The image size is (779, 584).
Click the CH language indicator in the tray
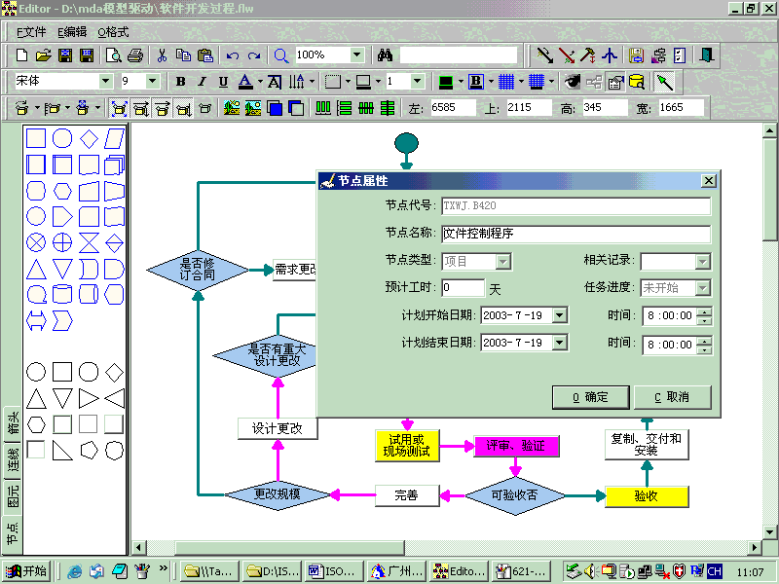pos(714,571)
